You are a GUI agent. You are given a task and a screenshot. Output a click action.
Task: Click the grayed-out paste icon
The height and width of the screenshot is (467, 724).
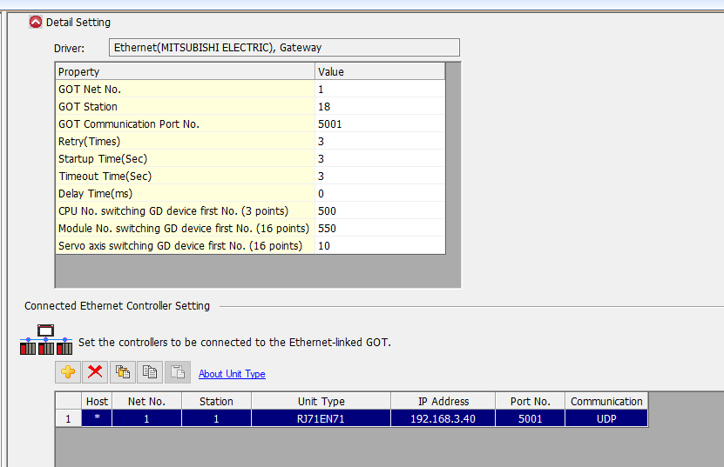[x=177, y=372]
